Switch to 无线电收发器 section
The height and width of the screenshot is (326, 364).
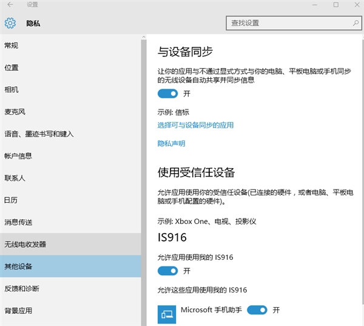click(25, 244)
